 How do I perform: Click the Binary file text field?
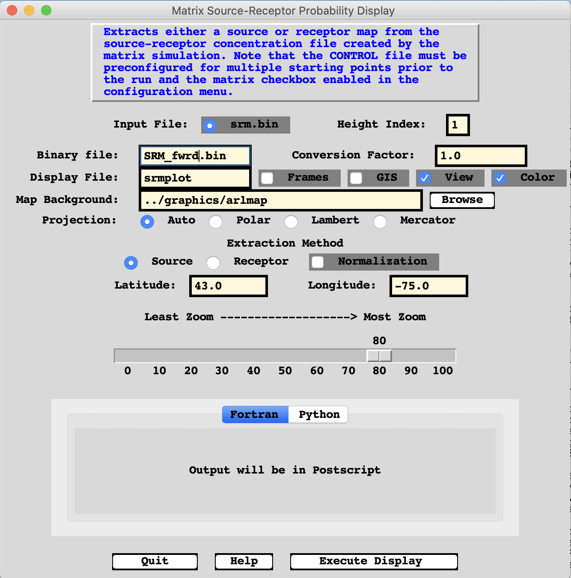(195, 156)
